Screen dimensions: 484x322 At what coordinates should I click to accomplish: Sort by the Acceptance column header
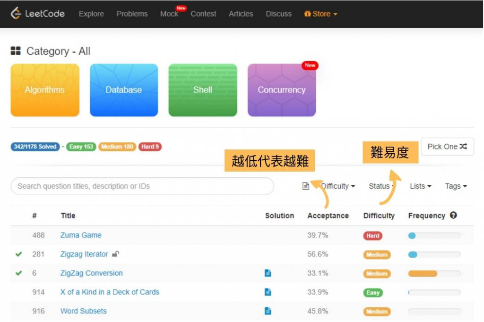tap(328, 215)
